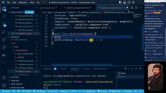
Task: Open Build Tree in status bar
Action: [x=115, y=91]
